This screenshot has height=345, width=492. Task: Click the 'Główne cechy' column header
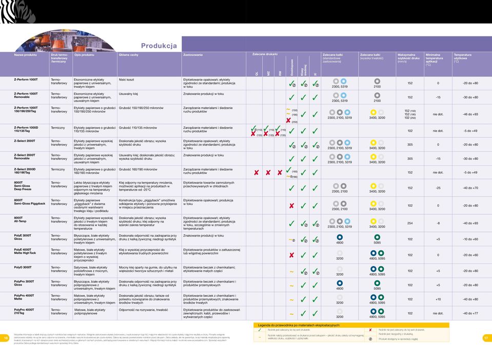[129, 55]
